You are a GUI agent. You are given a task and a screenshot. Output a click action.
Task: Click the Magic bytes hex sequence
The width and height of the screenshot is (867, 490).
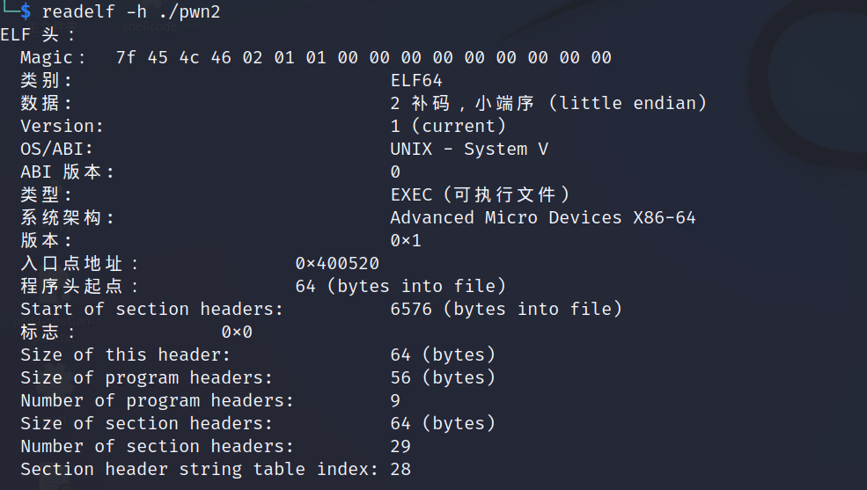(363, 57)
